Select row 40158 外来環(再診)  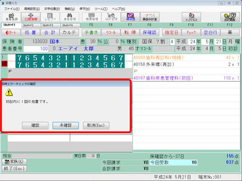186,65
